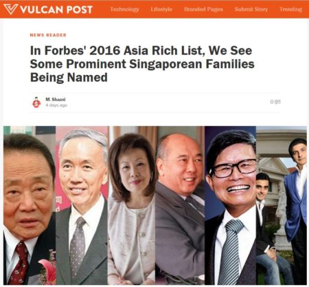Click the bald man in grey suit
This screenshot has width=309, height=287.
point(180,205)
